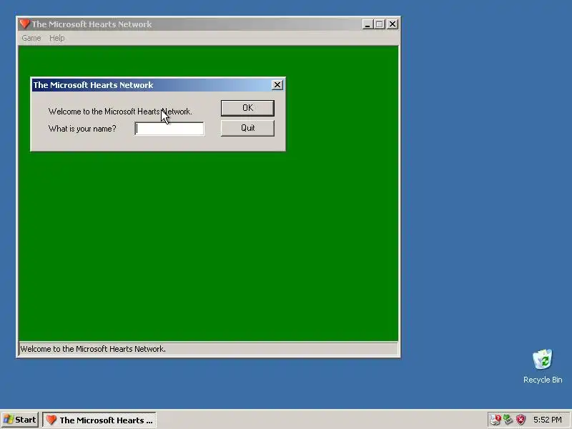Minimize the Hearts Network main window
The image size is (572, 429).
(x=368, y=24)
